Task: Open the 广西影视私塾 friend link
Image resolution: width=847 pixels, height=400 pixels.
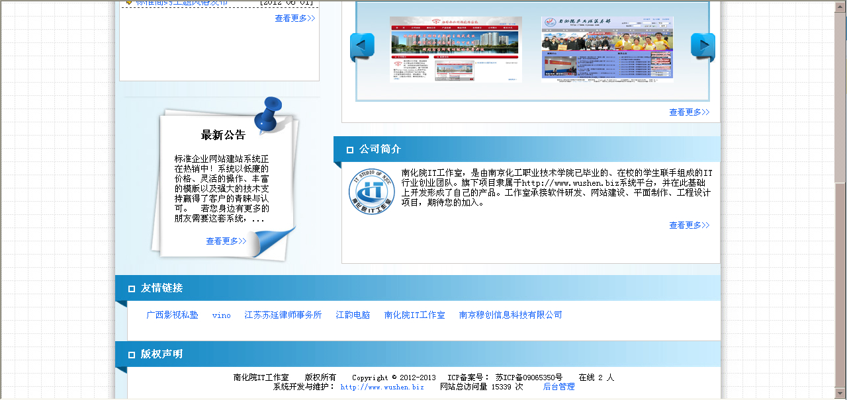Action: pyautogui.click(x=172, y=315)
